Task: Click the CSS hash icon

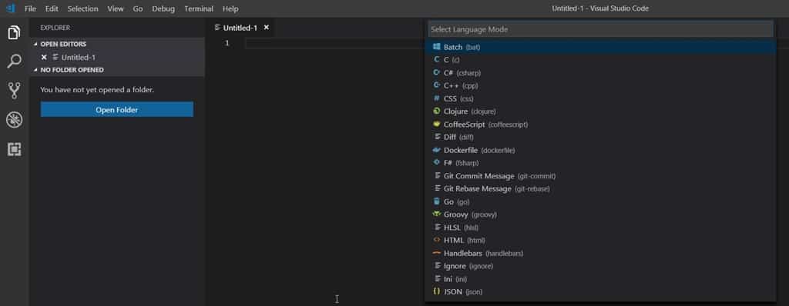Action: pyautogui.click(x=436, y=98)
